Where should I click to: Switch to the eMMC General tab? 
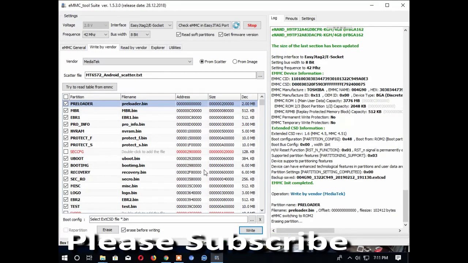74,47
